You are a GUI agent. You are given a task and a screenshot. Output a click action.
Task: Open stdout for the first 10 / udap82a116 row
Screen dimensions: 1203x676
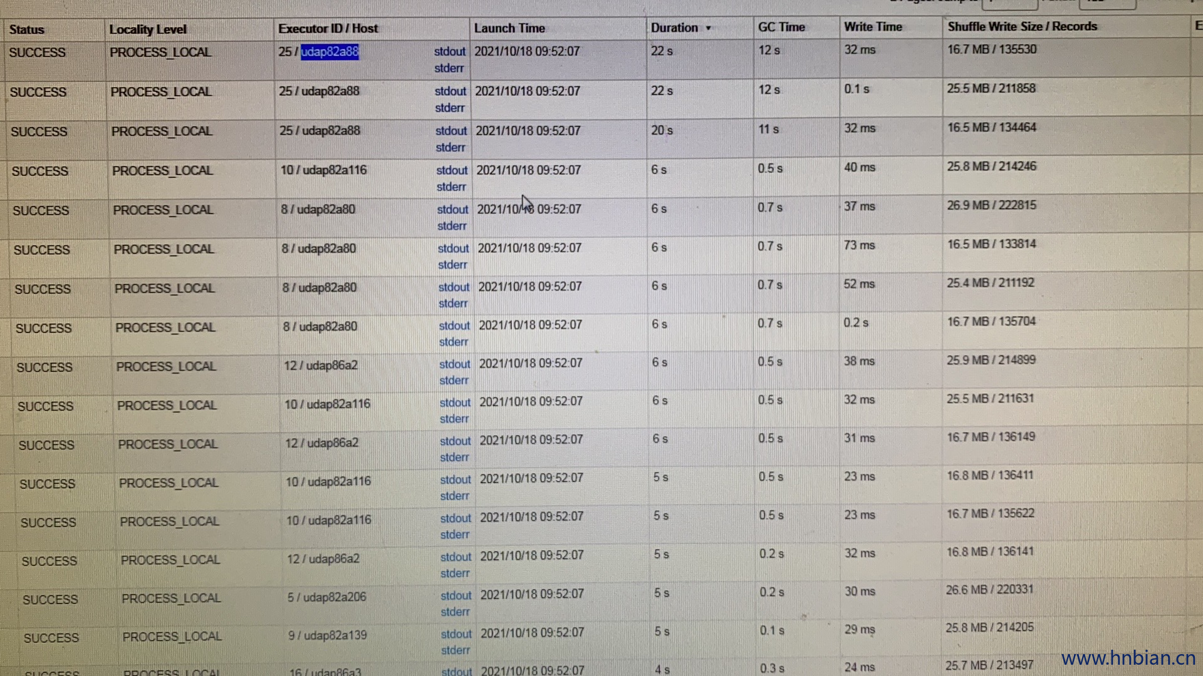pyautogui.click(x=452, y=170)
